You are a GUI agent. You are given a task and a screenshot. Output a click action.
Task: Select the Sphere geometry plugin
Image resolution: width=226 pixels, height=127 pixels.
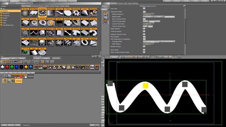[42, 43]
